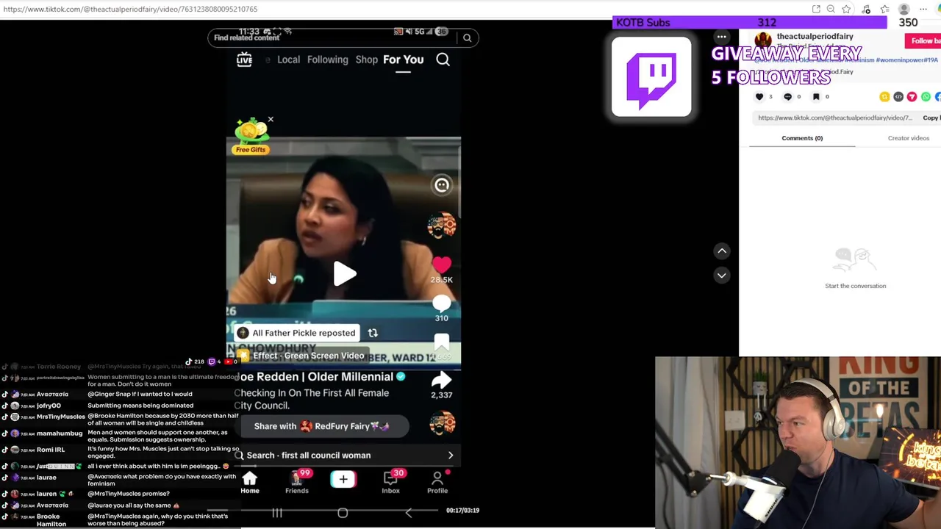Click the Follow back button
Image resolution: width=941 pixels, height=529 pixels.
(x=924, y=41)
